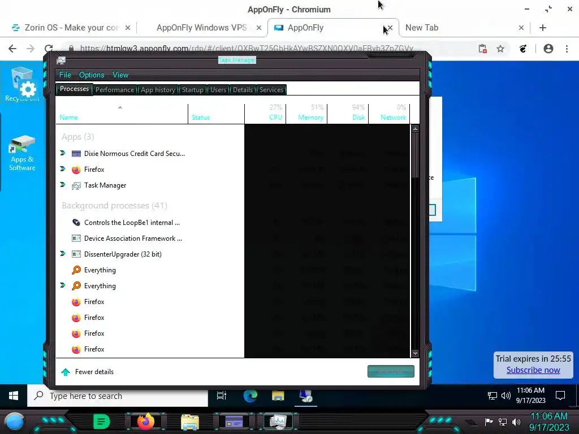Image resolution: width=579 pixels, height=434 pixels.
Task: Open remote notification center icon
Action: [x=560, y=396]
